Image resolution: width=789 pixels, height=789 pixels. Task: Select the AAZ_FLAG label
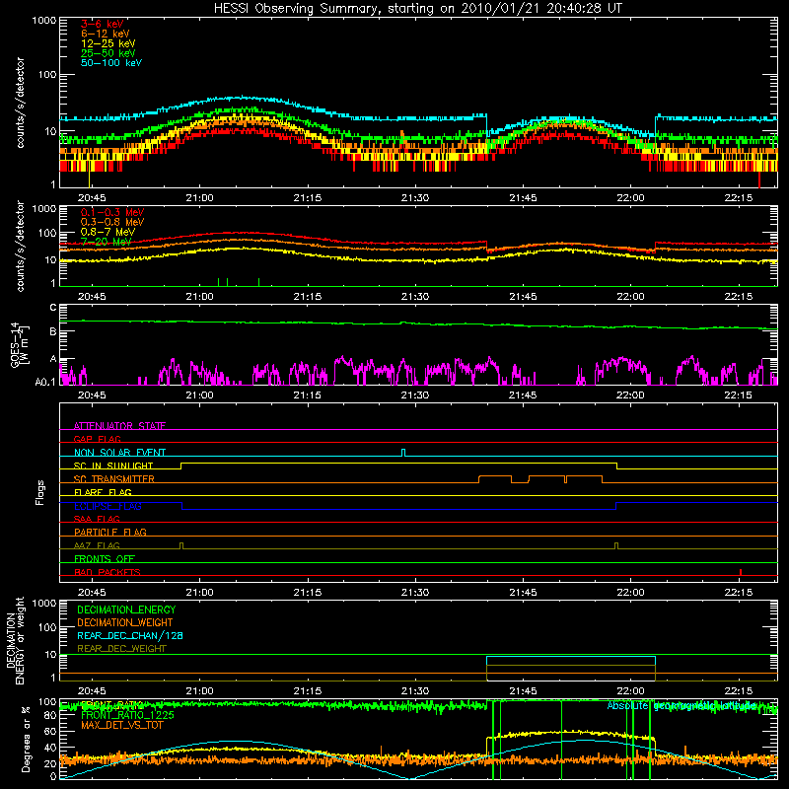coord(97,545)
